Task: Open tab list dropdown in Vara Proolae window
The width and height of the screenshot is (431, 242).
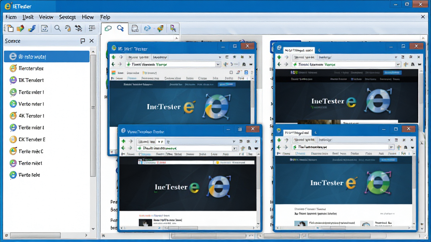Action: [234, 141]
